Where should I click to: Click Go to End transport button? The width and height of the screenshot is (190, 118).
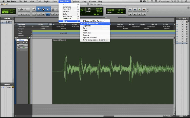pos(144,14)
